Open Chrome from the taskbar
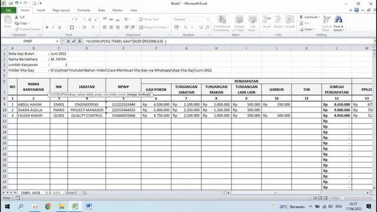Image resolution: width=377 pixels, height=212 pixels. [x=48, y=207]
